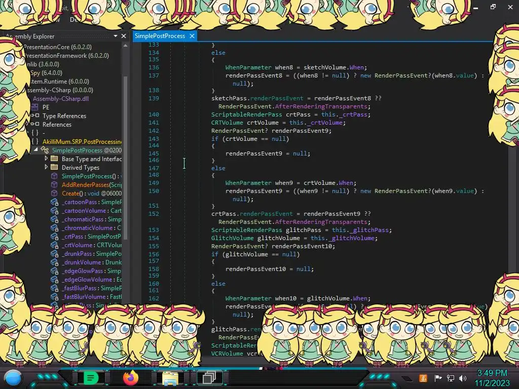Click the braces icon of AkilliMum.SRP.PostProcessing namespace

click(x=35, y=142)
